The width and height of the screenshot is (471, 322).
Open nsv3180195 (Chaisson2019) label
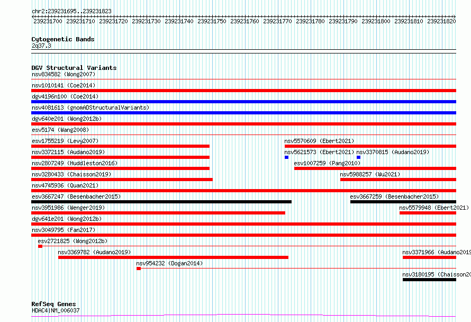point(437,274)
